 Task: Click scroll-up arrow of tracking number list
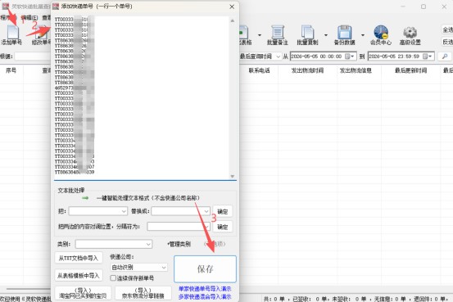233,20
